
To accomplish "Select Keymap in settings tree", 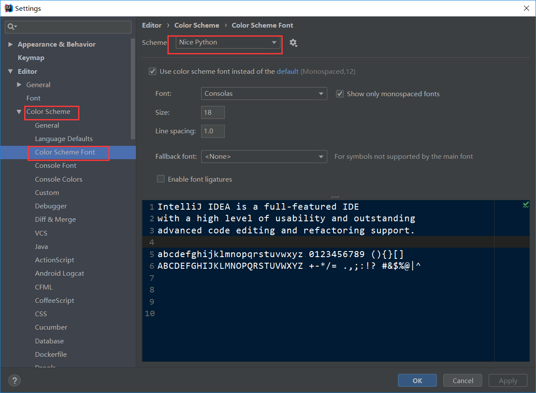I will click(x=31, y=58).
